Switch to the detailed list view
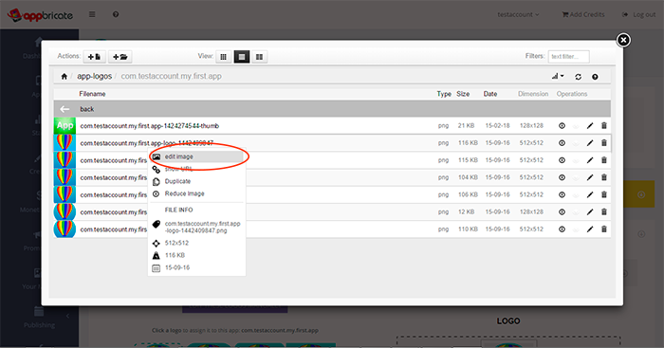The height and width of the screenshot is (348, 664). coord(242,57)
